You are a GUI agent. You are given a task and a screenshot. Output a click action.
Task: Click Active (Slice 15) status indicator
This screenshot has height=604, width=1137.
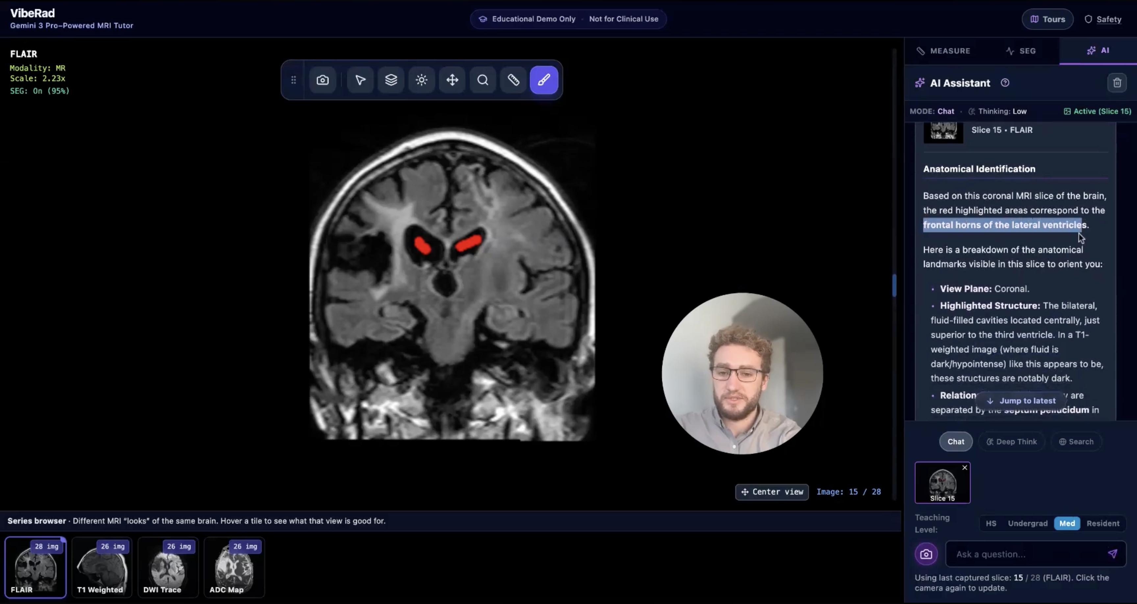click(1097, 111)
